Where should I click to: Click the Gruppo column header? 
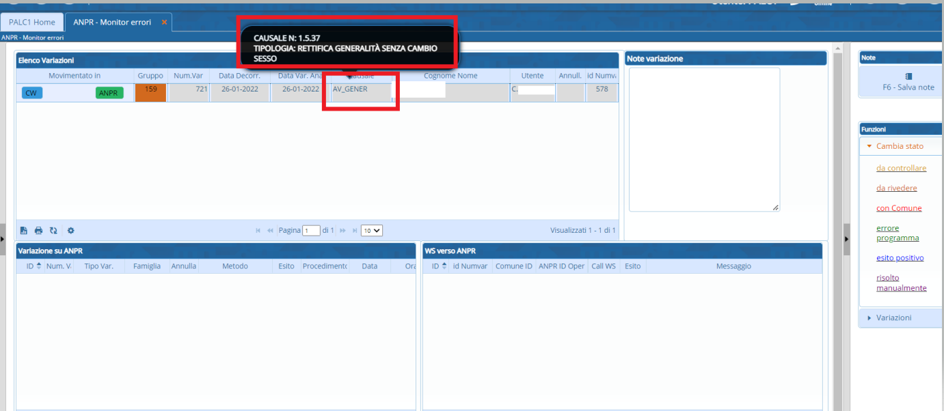(x=150, y=76)
